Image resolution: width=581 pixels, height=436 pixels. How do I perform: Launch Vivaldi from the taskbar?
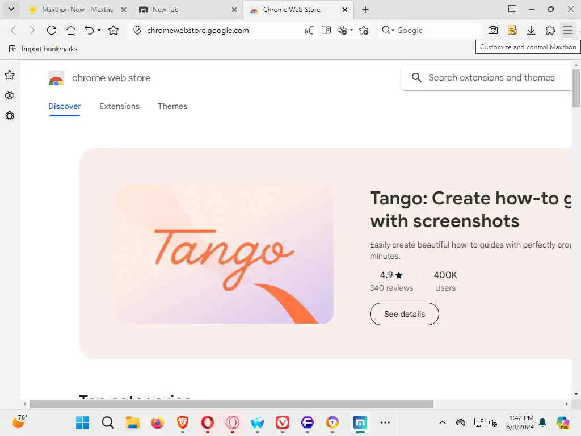283,422
